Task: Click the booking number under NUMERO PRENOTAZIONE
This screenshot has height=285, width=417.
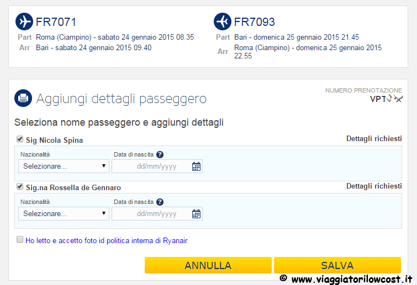Action: (386, 99)
